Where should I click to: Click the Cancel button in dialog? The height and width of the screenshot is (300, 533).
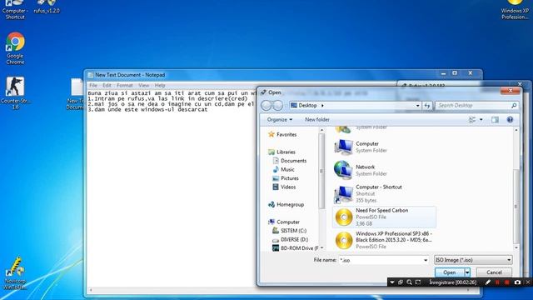tap(494, 272)
